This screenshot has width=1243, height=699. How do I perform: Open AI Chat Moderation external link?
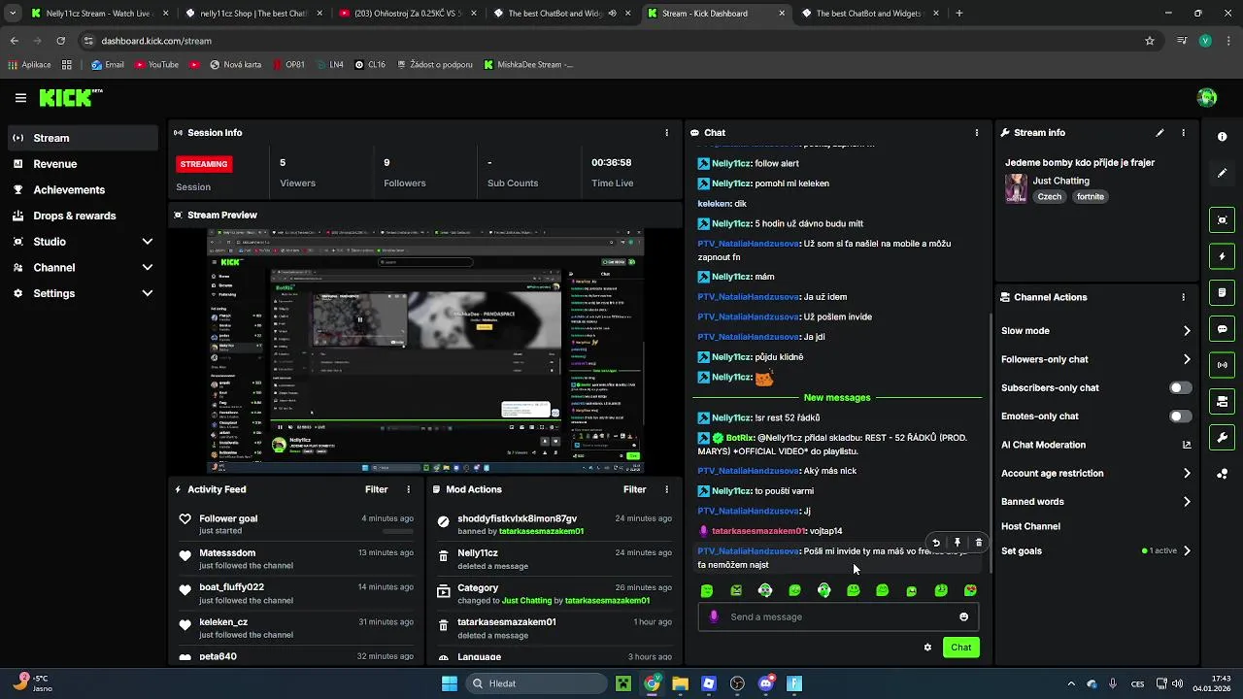(1186, 445)
